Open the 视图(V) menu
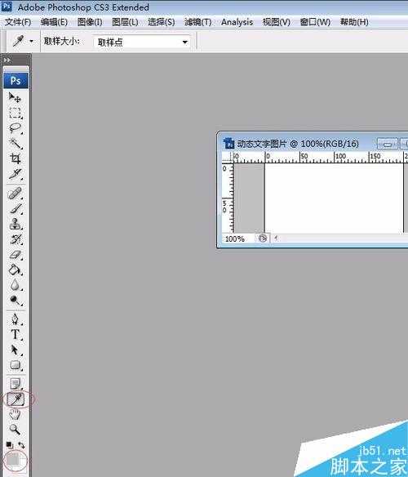This screenshot has height=477, width=408. (x=277, y=22)
